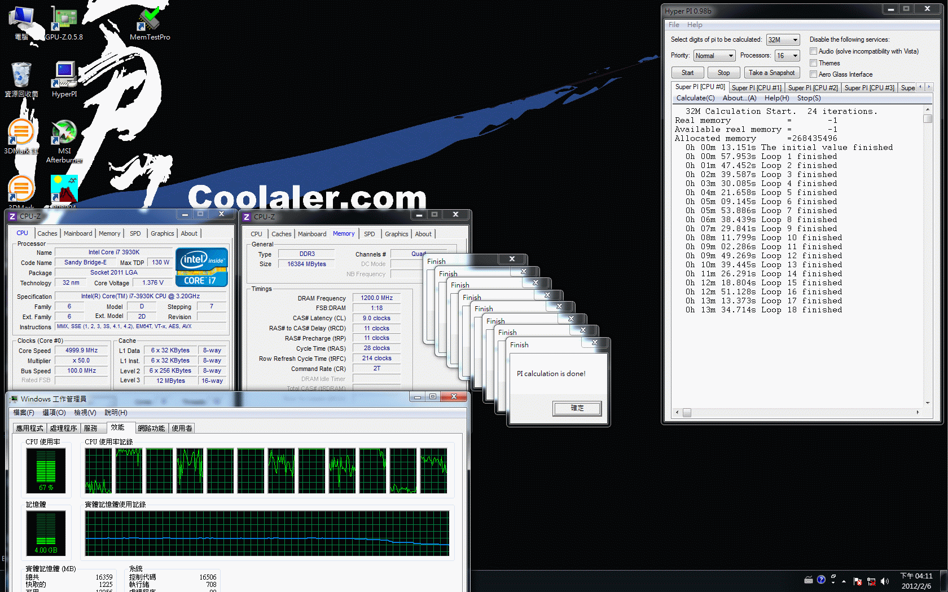
Task: Open the Hyper PI File menu
Action: [x=674, y=25]
